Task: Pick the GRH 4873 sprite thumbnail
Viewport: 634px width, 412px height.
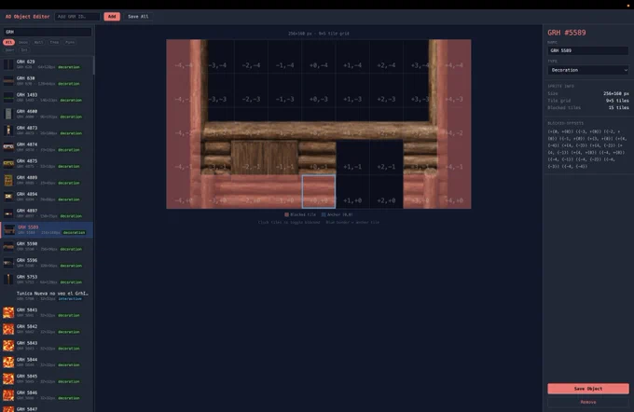Action: click(8, 130)
